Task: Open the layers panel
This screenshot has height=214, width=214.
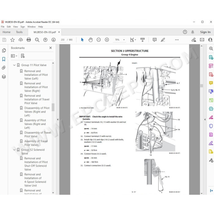Action: pos(4,77)
